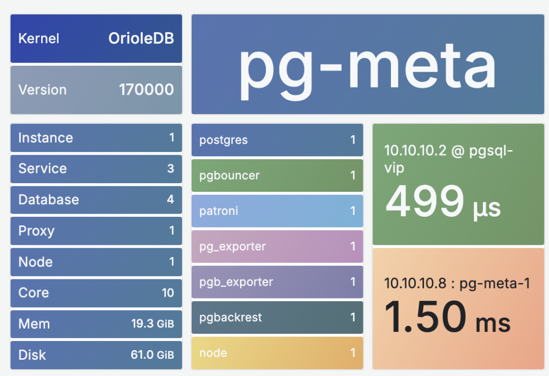Open the Database count tile
549x376 pixels.
point(96,200)
